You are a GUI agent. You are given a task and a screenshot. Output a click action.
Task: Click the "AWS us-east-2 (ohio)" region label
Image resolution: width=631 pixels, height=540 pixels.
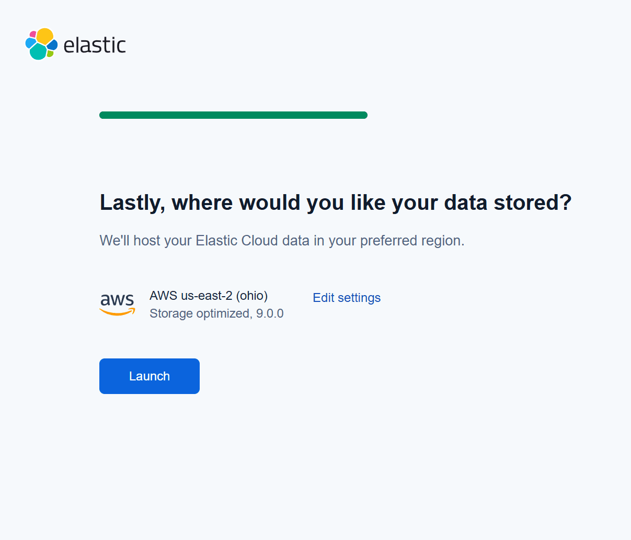[x=209, y=296]
